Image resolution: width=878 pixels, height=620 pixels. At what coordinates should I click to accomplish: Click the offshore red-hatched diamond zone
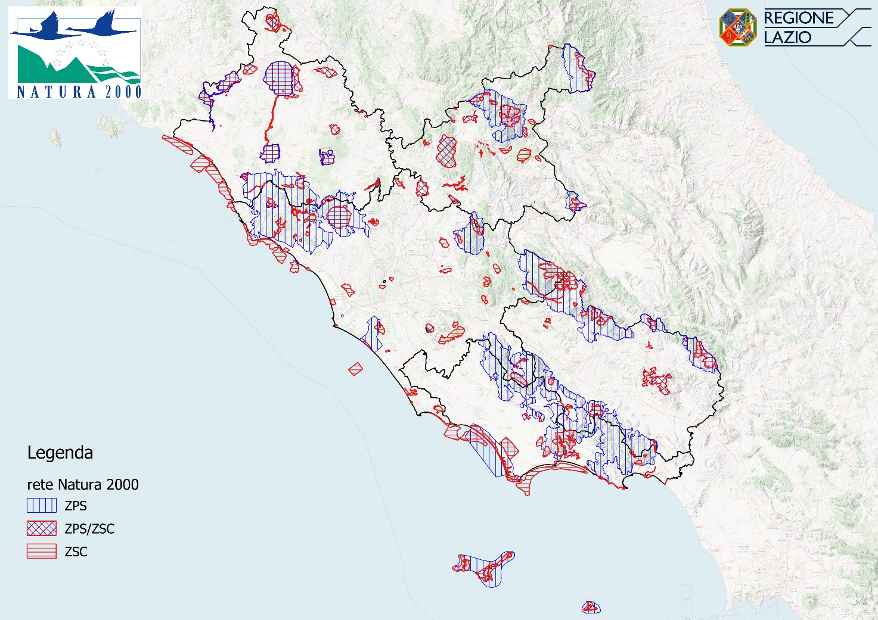(356, 369)
